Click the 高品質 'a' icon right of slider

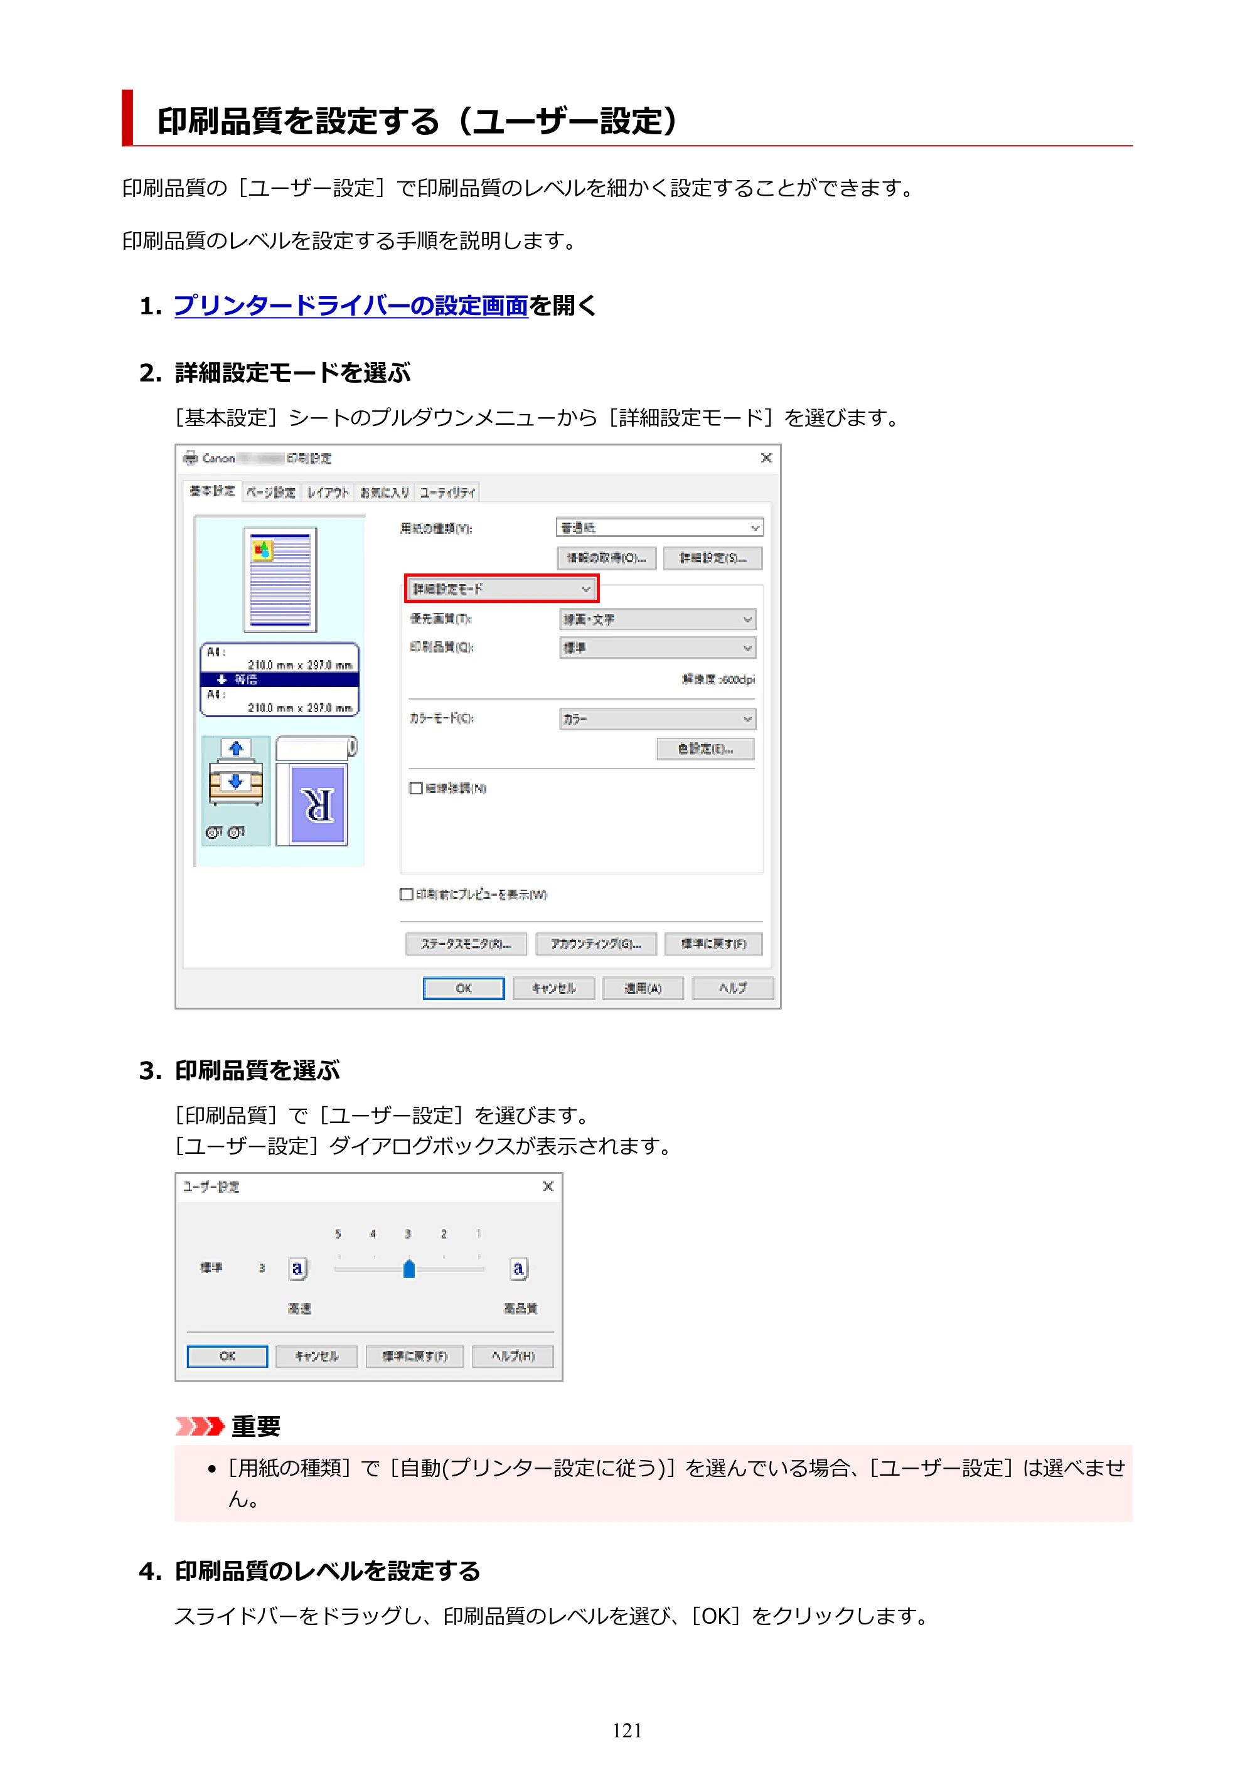(519, 1269)
